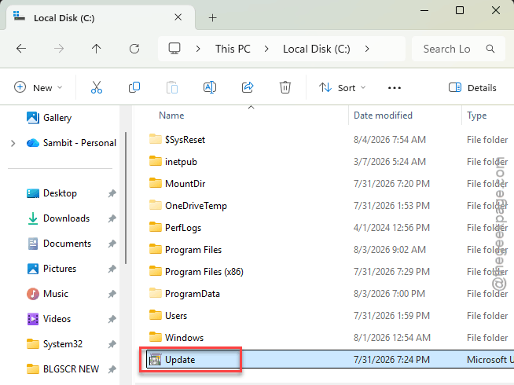Screen dimensions: 514x385
Task: Open BLGSCR NEW pinned folder
Action: tap(63, 369)
